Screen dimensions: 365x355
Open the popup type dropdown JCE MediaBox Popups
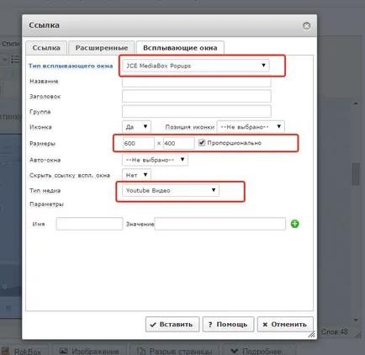click(x=196, y=66)
